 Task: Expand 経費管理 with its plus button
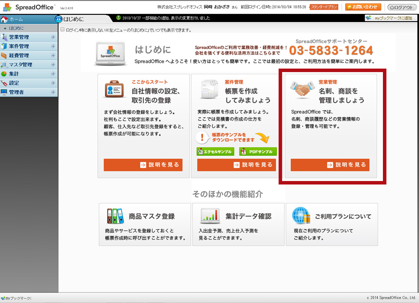tap(53, 56)
